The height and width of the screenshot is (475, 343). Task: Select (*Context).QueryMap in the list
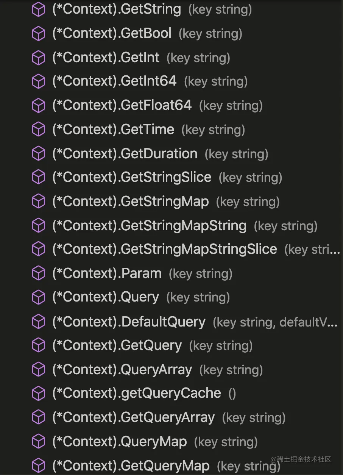pos(120,442)
